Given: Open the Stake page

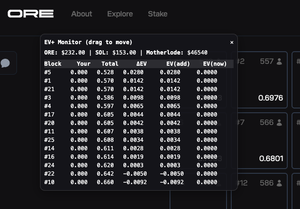Looking at the screenshot, I should (x=158, y=14).
